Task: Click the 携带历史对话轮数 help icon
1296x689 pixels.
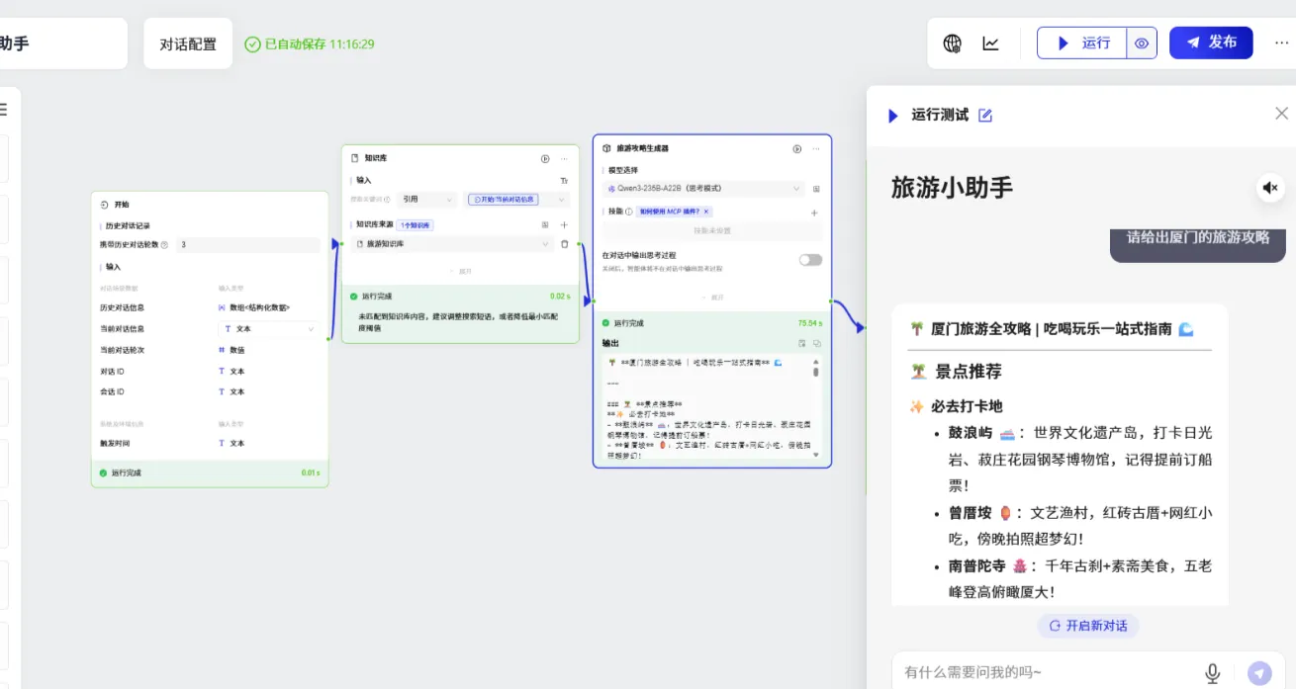Action: (x=164, y=244)
